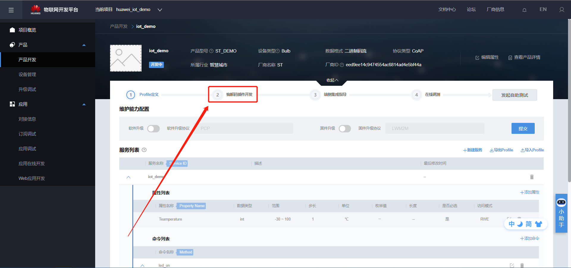The height and width of the screenshot is (268, 571).
Task: Click the shirt skin icon in input toolbar
Action: 539,224
